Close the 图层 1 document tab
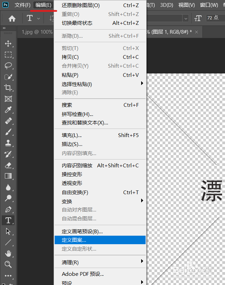 point(196,32)
